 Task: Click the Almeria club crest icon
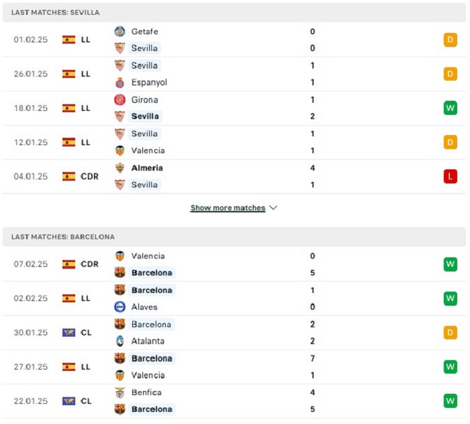(120, 168)
